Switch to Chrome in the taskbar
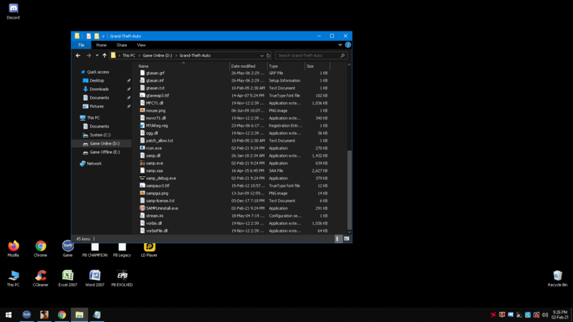The width and height of the screenshot is (573, 322). coord(62,315)
